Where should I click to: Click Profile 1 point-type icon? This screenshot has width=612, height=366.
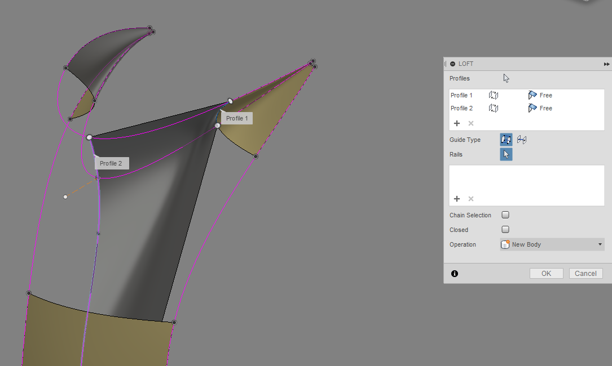[494, 95]
